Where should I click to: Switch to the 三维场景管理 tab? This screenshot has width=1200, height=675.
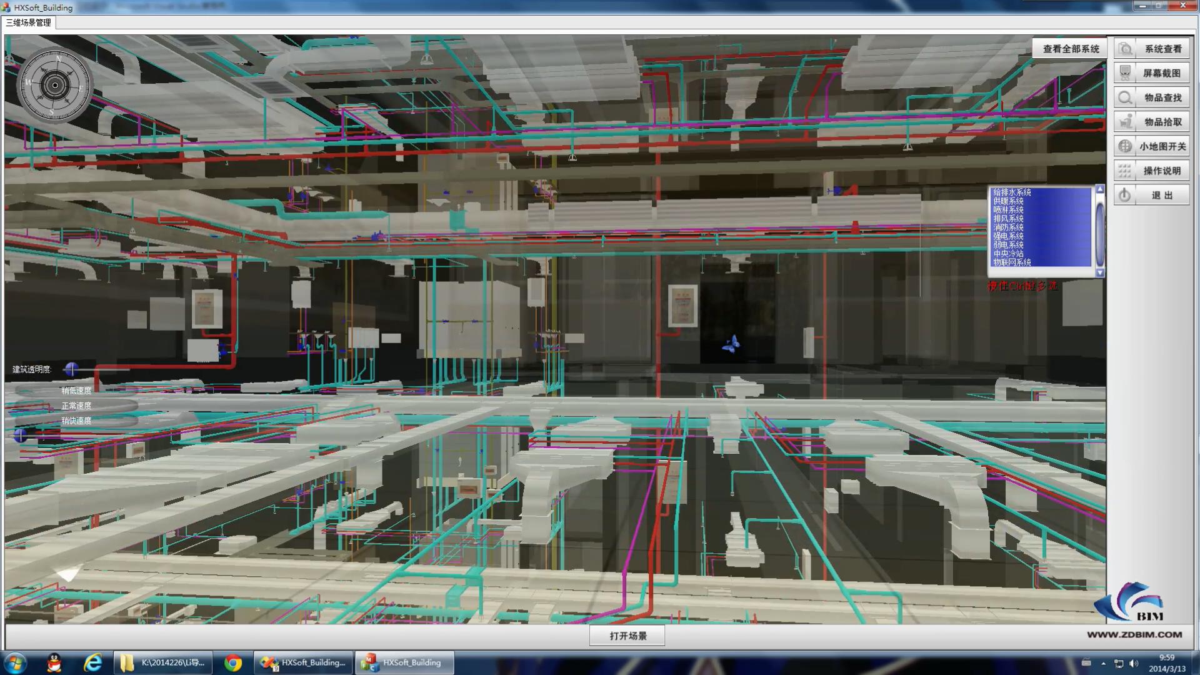29,22
